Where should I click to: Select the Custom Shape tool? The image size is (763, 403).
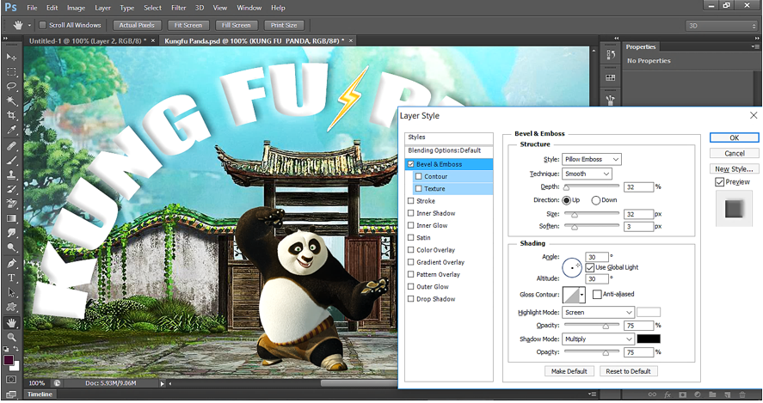coord(11,308)
